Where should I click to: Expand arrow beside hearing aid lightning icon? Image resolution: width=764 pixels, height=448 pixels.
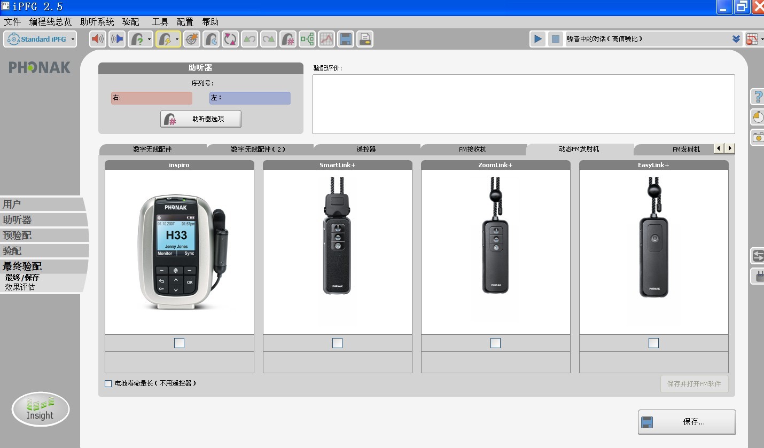pos(177,39)
